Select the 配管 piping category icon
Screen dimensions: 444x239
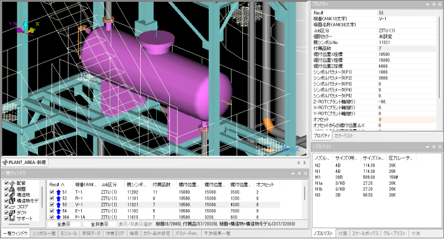[12, 183]
